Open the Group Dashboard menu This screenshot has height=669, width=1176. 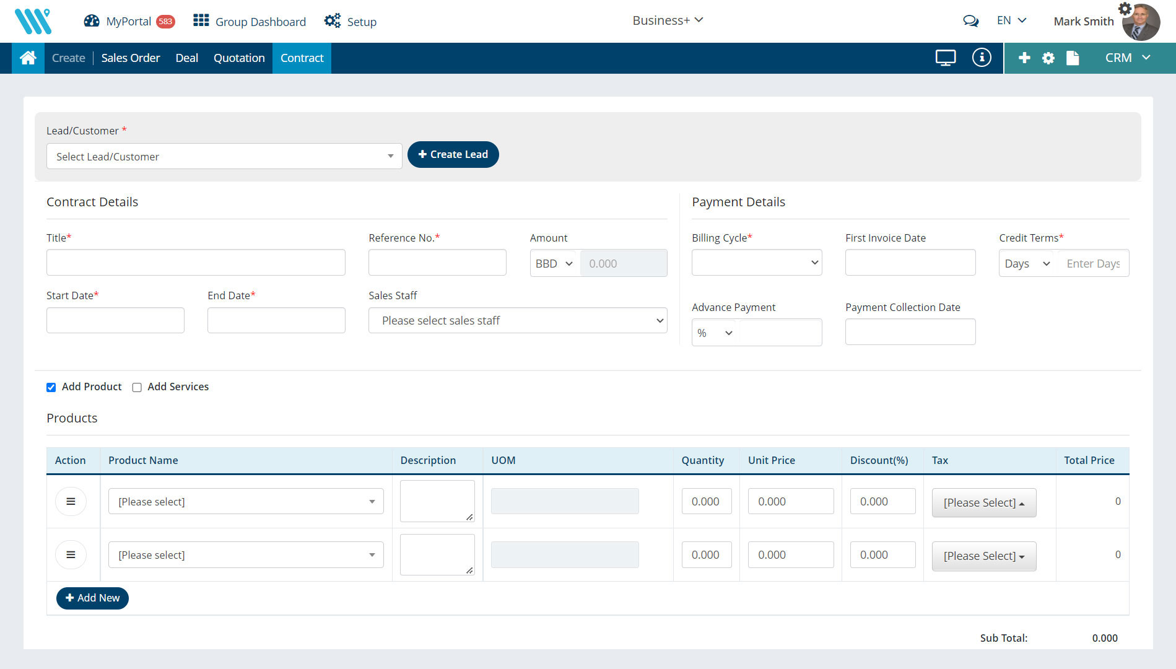(x=250, y=21)
